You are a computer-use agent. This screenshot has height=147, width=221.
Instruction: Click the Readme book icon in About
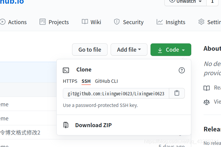tap(207, 88)
